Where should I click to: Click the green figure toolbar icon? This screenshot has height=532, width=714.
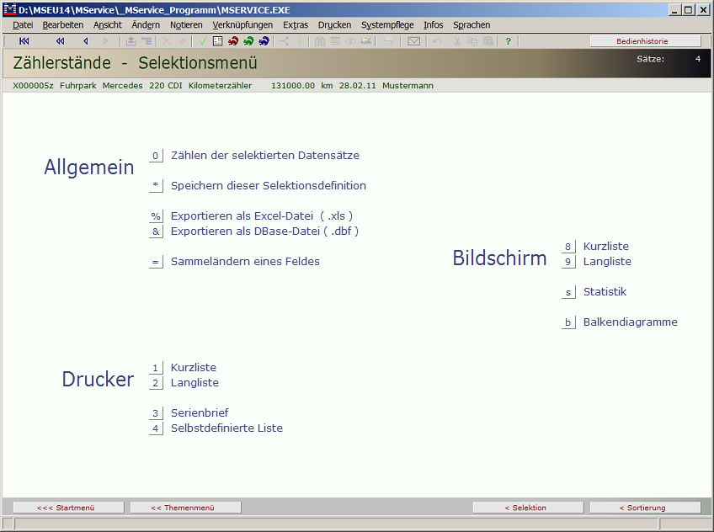click(x=248, y=40)
